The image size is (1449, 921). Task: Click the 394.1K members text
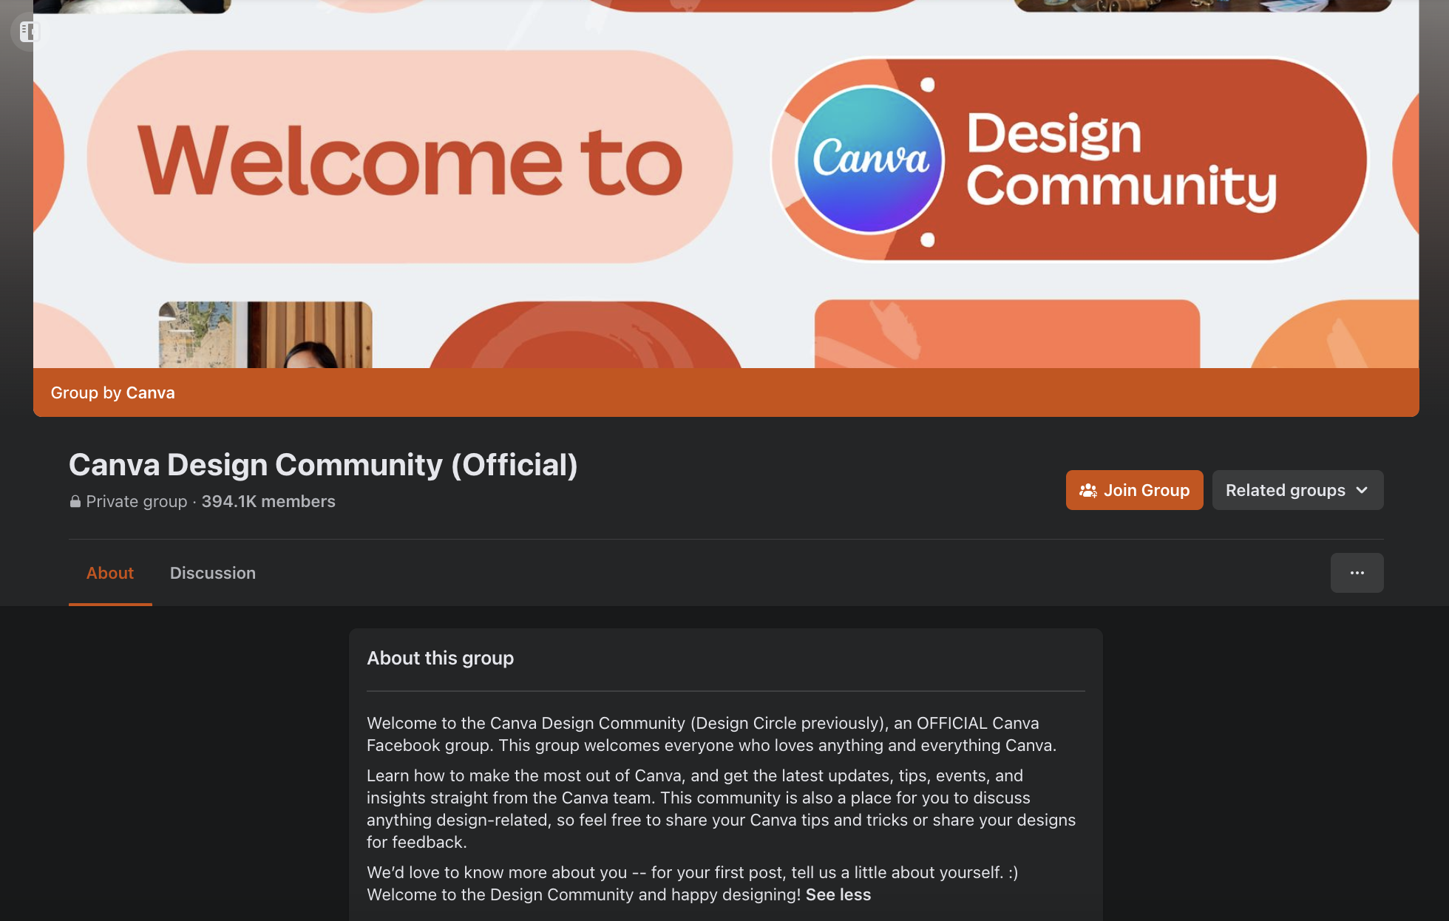(268, 501)
